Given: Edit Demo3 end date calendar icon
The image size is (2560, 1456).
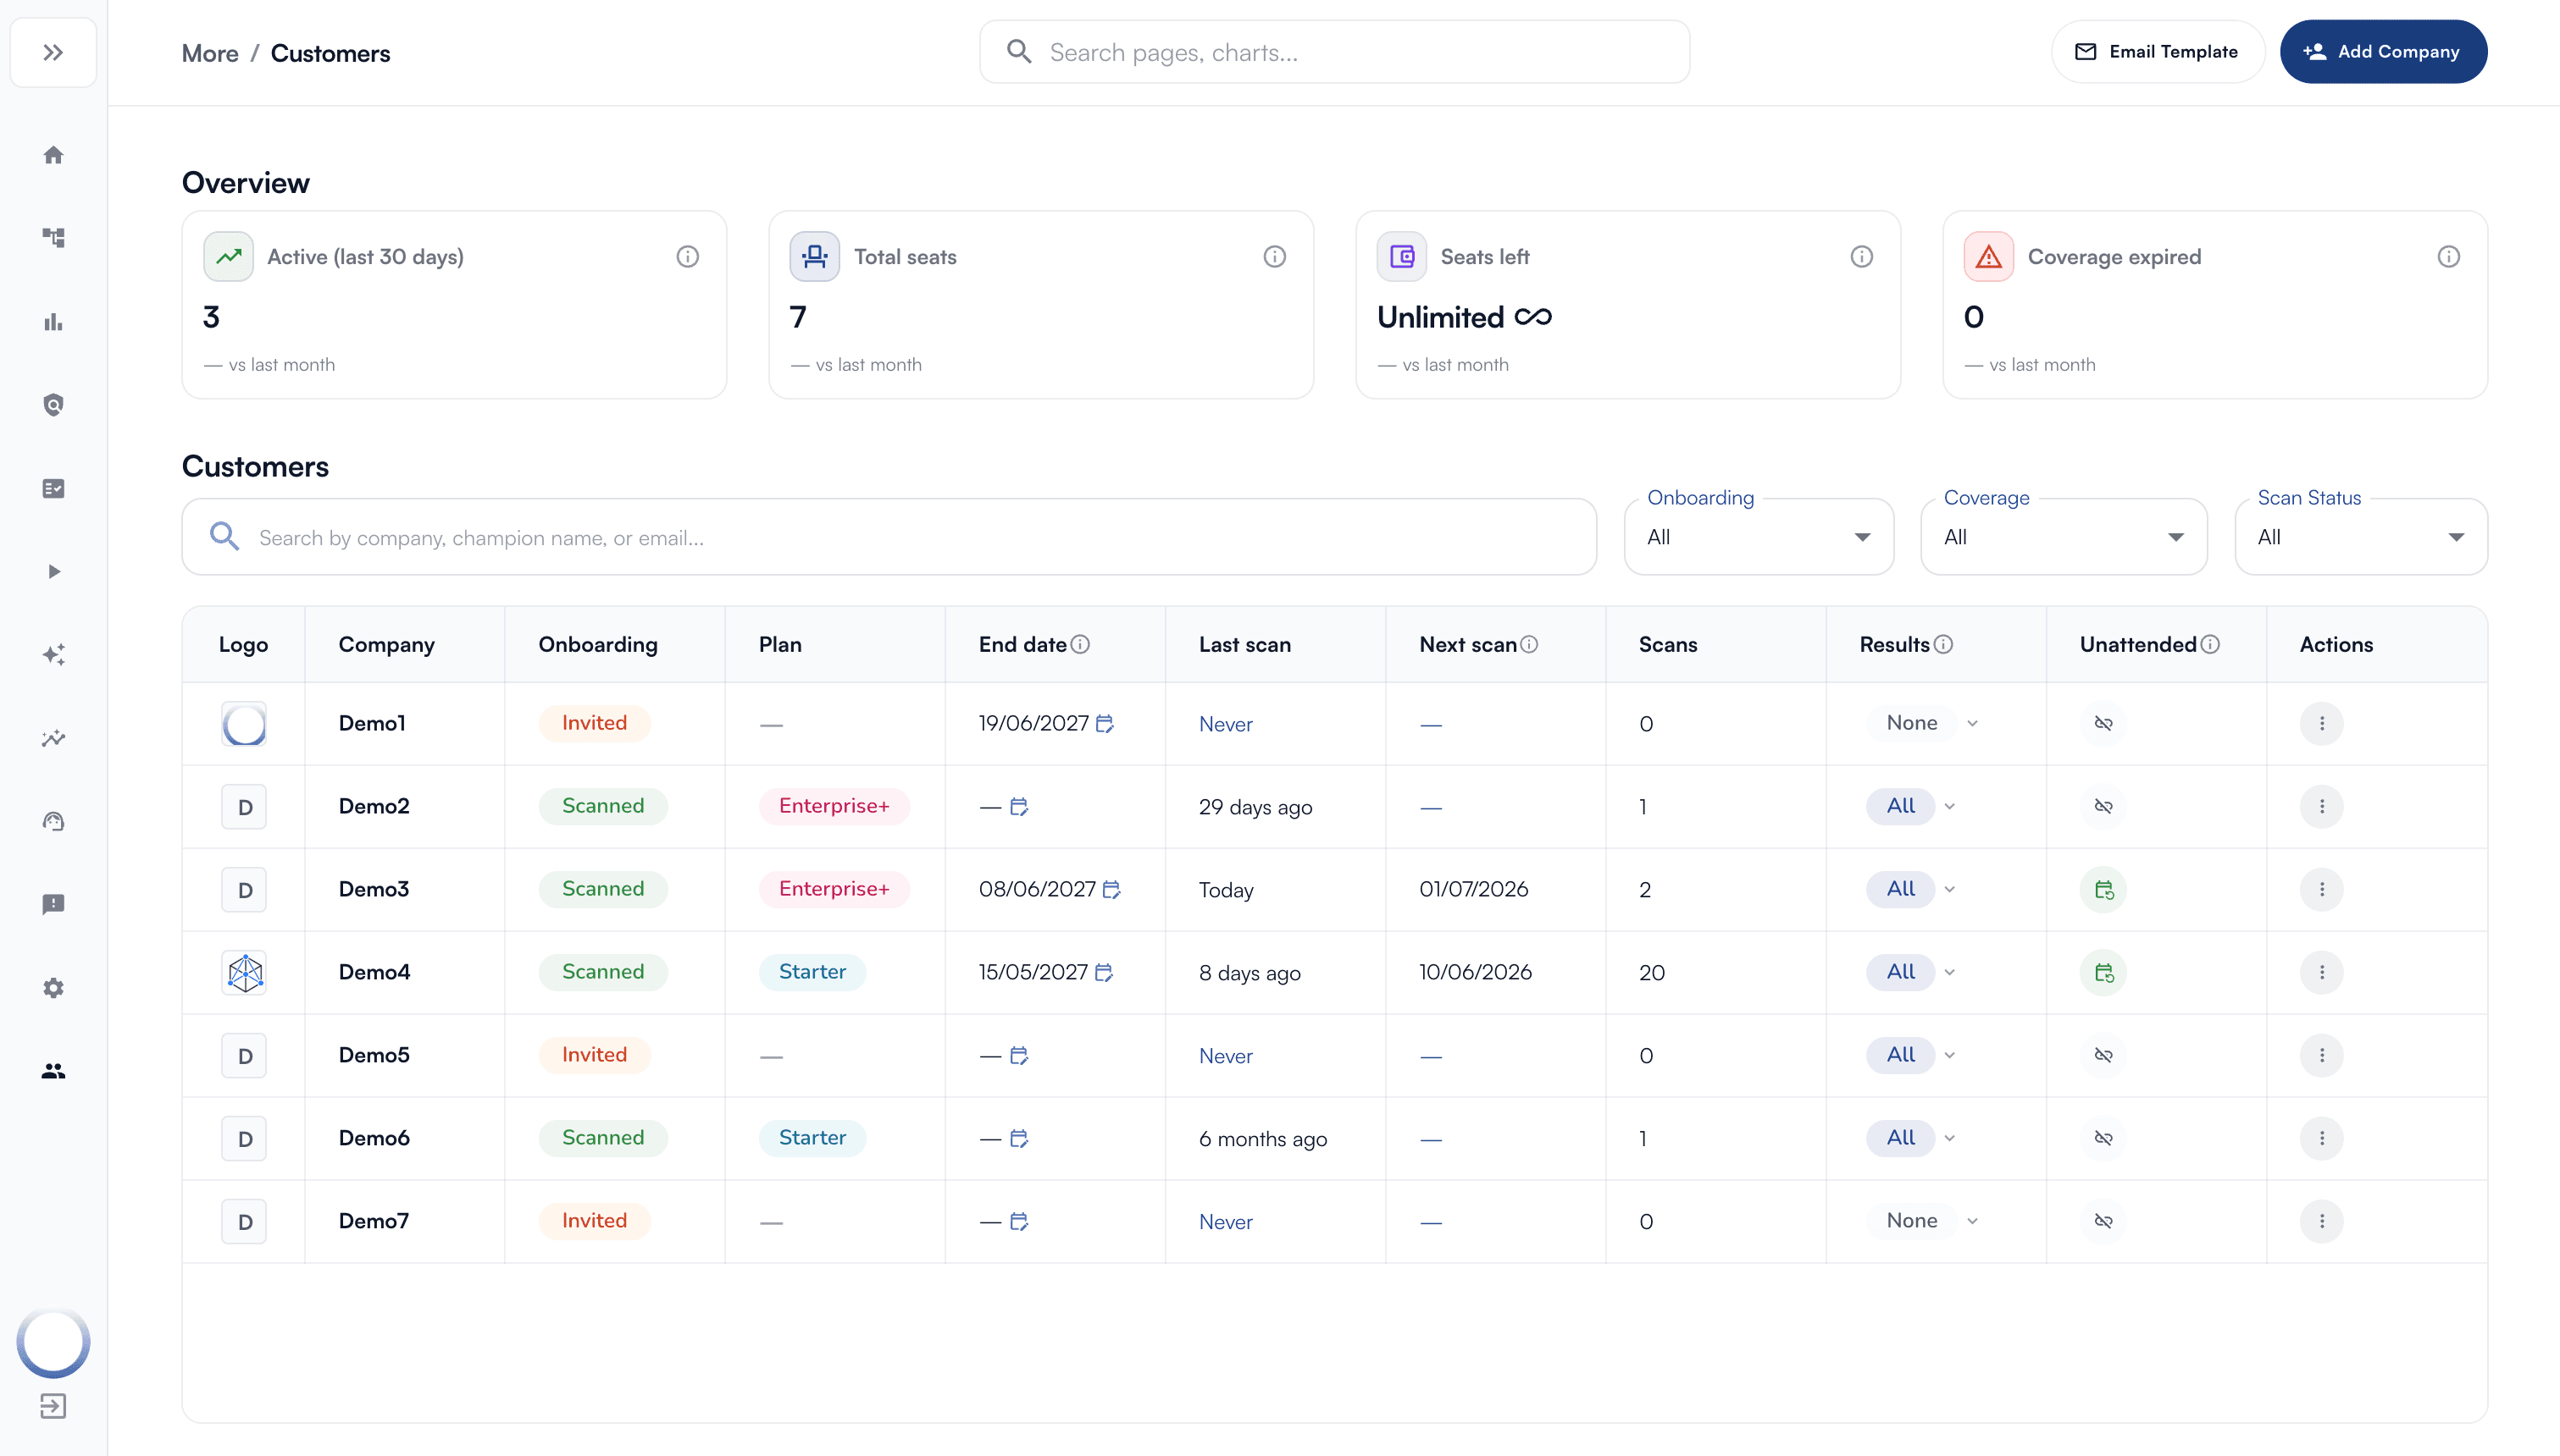Looking at the screenshot, I should pyautogui.click(x=1112, y=889).
